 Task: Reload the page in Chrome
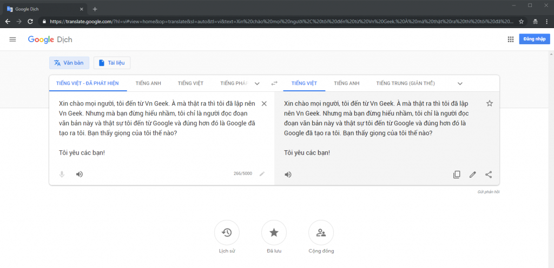pyautogui.click(x=30, y=21)
